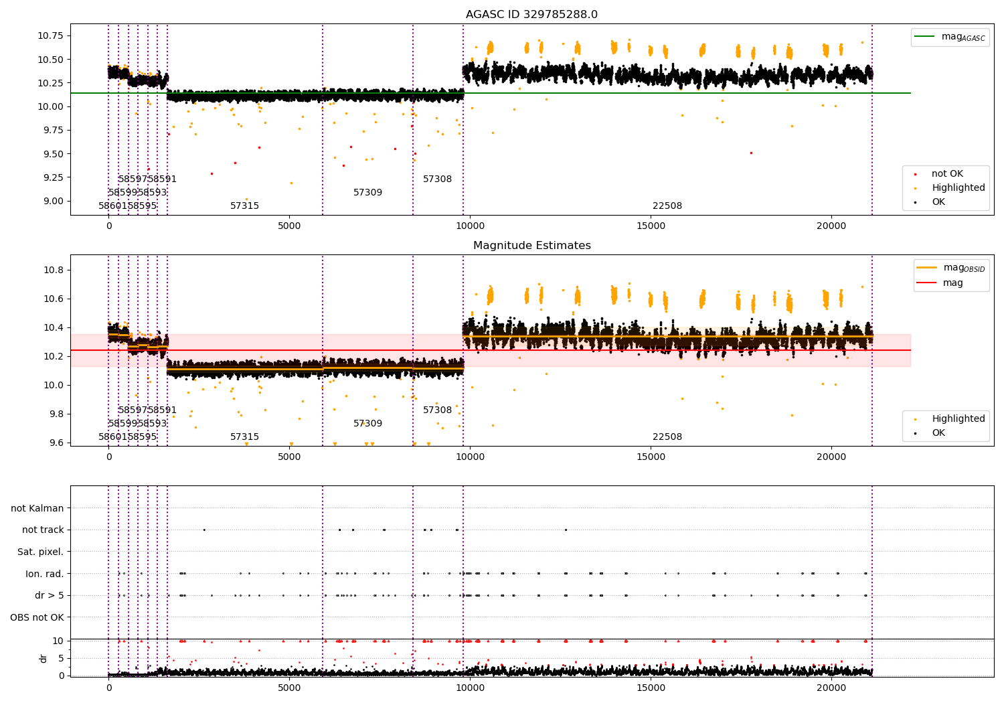
Task: Click the 9.25 y-axis tick in top plot
Action: coord(53,177)
